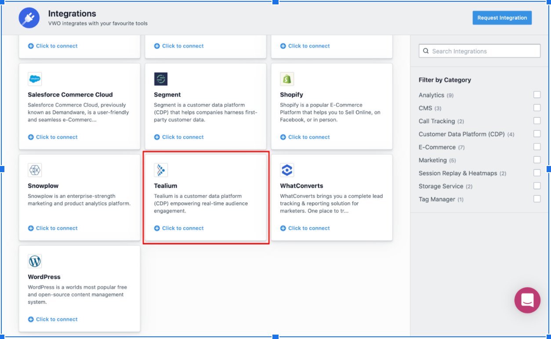Click the "Tealium" card title
Viewport: 551px width, 339px height.
(166, 186)
